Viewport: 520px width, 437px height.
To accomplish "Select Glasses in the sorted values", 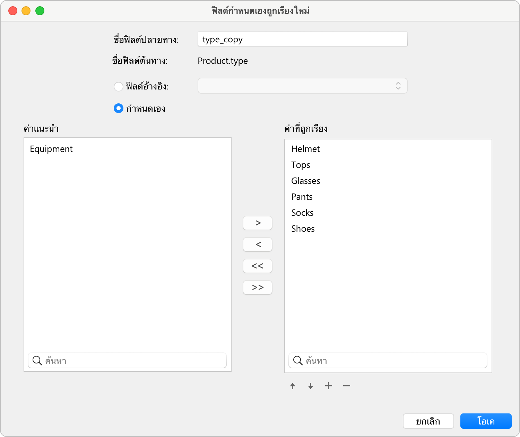I will click(305, 181).
